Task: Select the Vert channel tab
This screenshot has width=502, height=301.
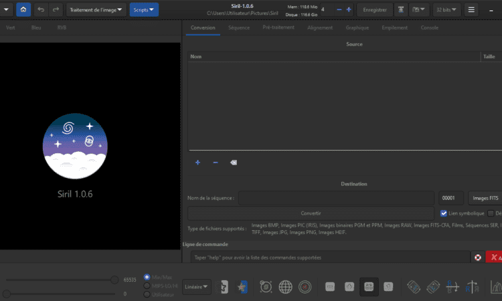Action: 10,27
